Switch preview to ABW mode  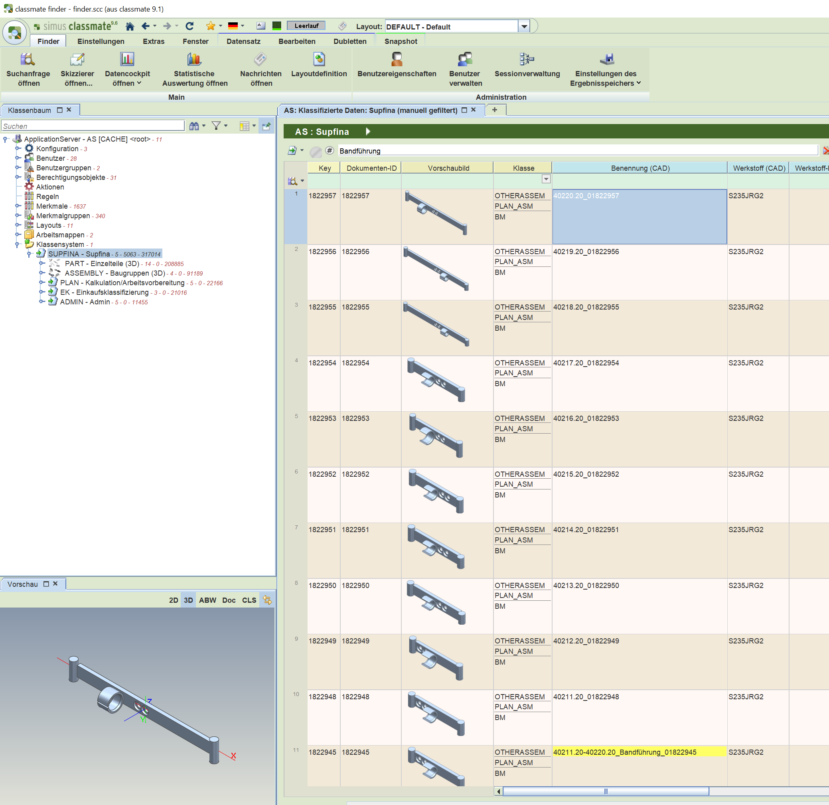(x=207, y=600)
